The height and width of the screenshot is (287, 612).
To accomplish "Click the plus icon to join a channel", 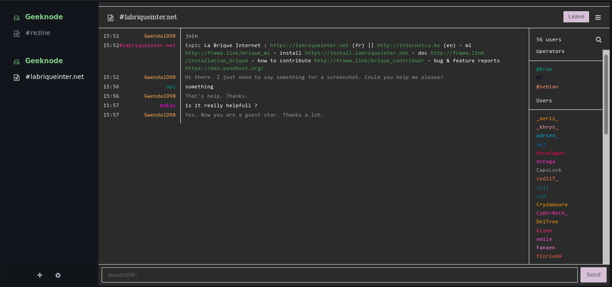I will click(40, 275).
